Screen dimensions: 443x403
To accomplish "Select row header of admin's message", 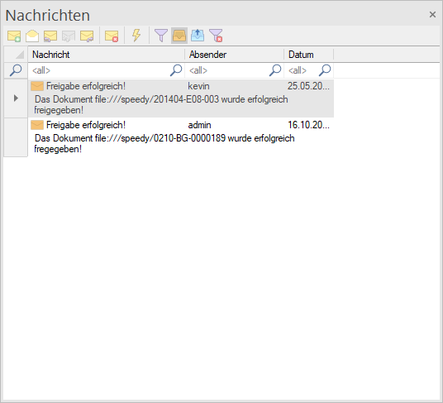I will (16, 137).
